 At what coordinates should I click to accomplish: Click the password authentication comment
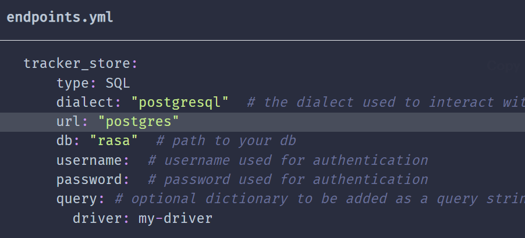[x=288, y=179]
